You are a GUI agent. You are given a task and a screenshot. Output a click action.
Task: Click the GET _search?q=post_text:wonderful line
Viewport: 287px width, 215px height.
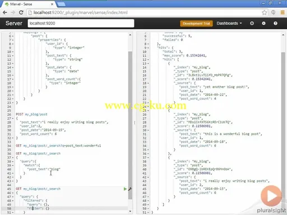pyautogui.click(x=58, y=146)
